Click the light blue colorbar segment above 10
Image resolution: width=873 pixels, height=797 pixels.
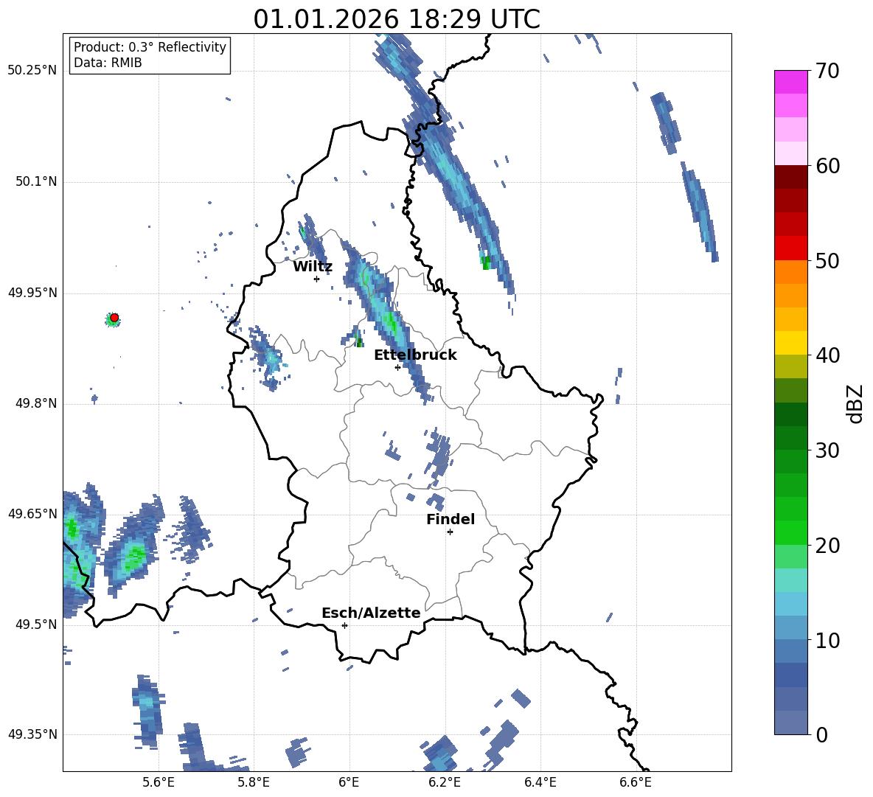pyautogui.click(x=790, y=628)
